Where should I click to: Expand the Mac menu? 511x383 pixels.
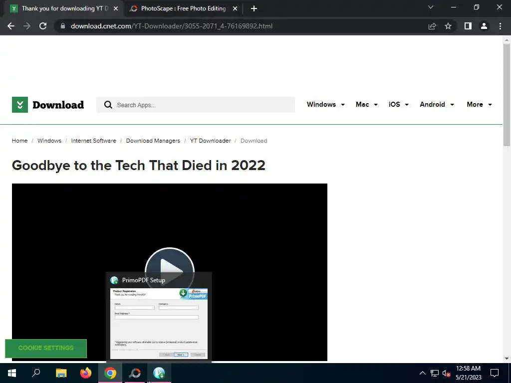pos(367,105)
